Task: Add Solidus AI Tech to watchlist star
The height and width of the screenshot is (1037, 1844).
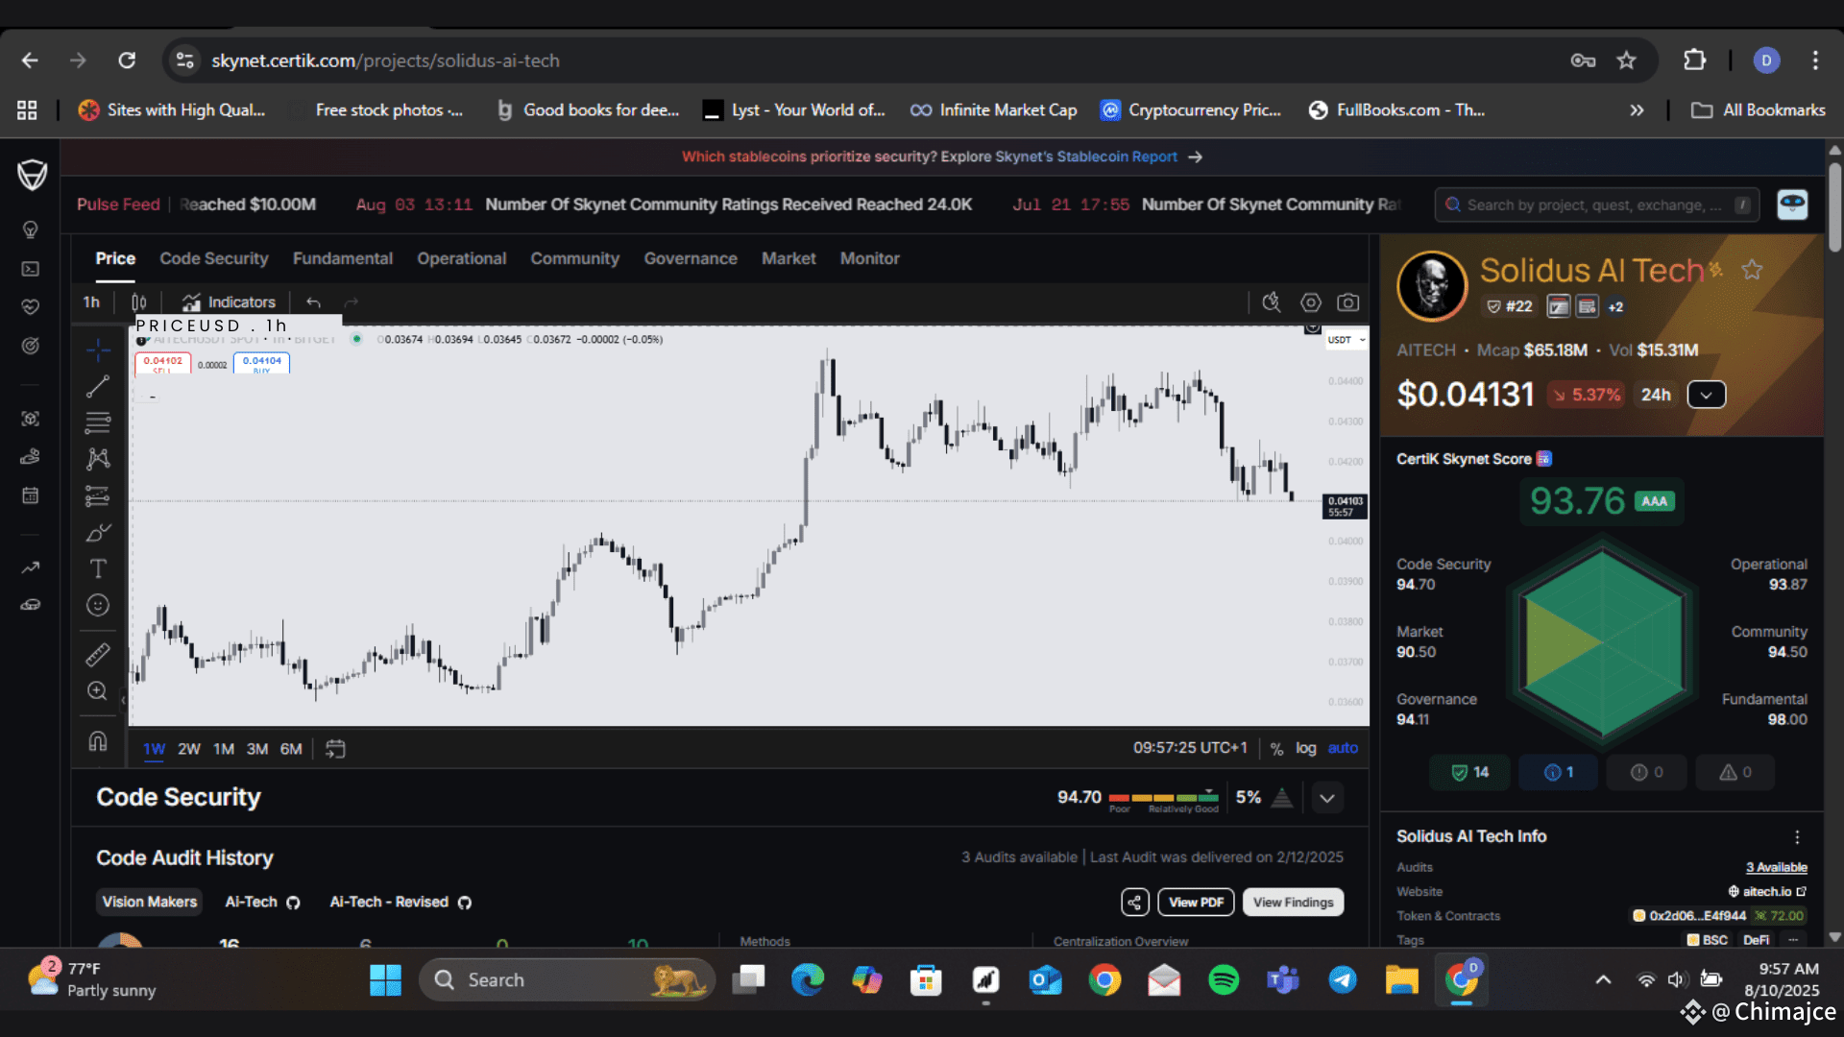Action: pyautogui.click(x=1752, y=270)
